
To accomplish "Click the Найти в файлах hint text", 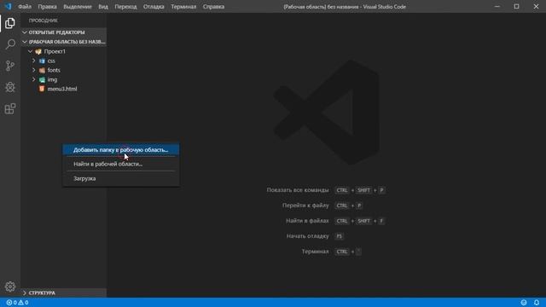I will 307,221.
